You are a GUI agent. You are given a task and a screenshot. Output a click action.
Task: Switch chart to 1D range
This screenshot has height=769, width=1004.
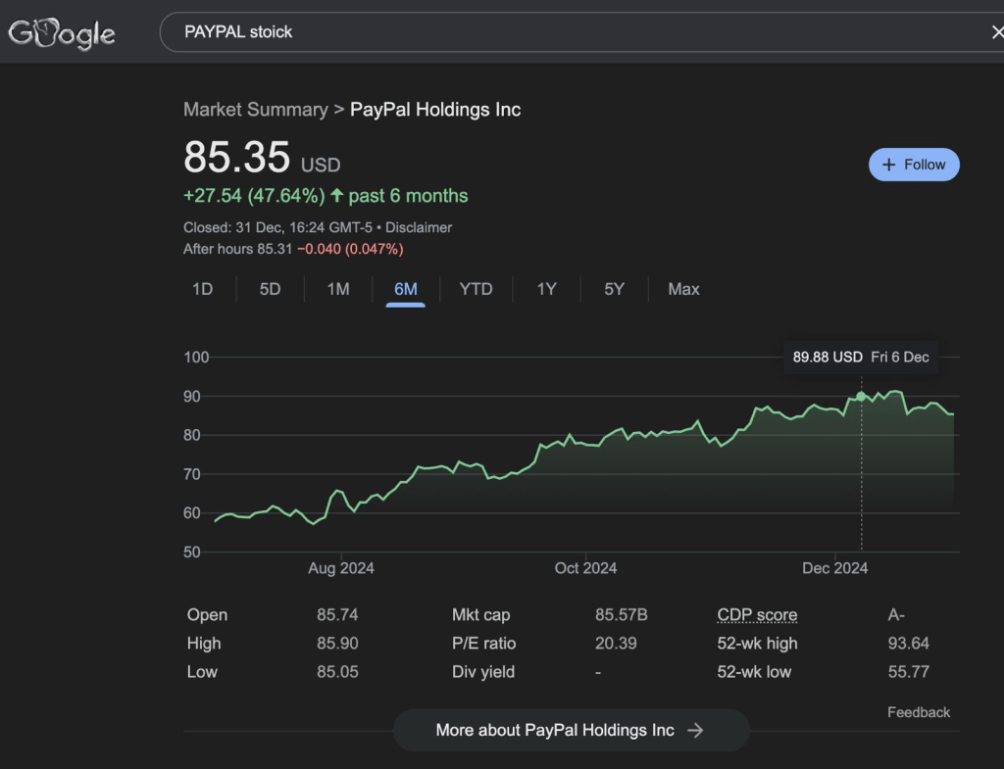point(202,289)
